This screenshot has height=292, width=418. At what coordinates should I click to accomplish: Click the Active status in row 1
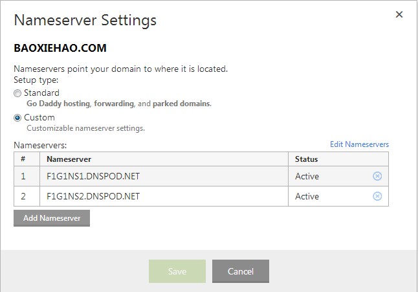coord(307,176)
